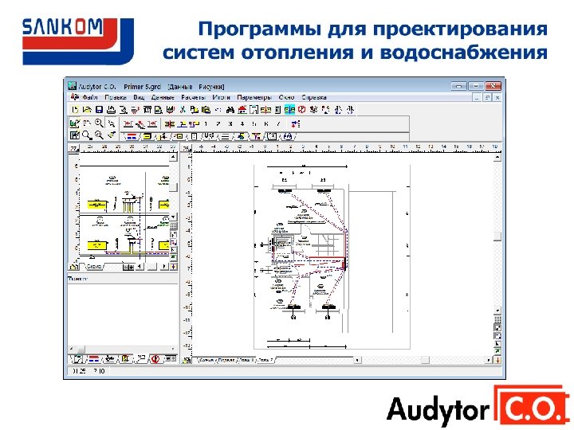The image size is (574, 430).
Task: Click the first red pipe-connection tool icon
Action: [128, 123]
